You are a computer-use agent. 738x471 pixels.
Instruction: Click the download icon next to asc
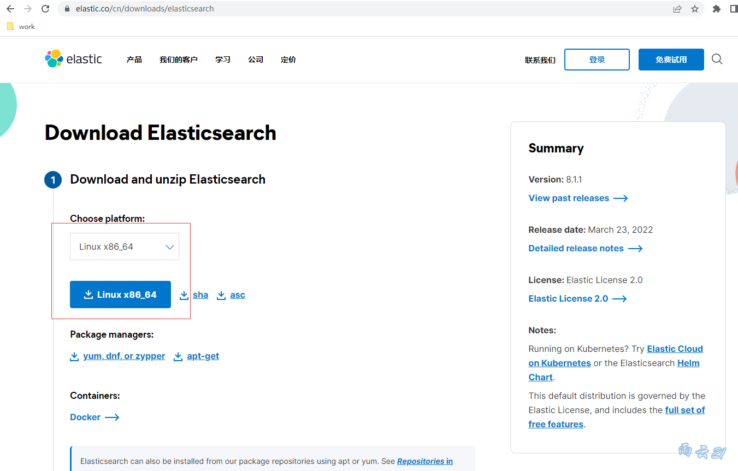click(222, 295)
